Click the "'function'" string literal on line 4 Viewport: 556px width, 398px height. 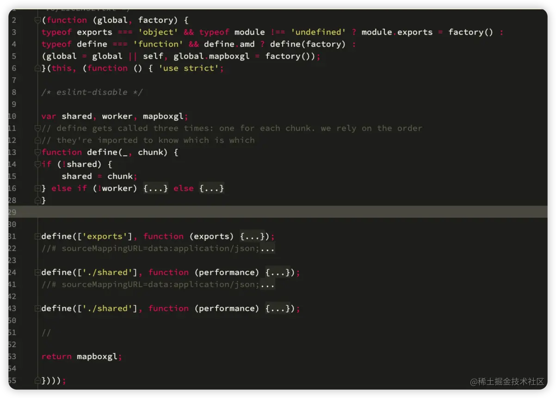pos(158,44)
